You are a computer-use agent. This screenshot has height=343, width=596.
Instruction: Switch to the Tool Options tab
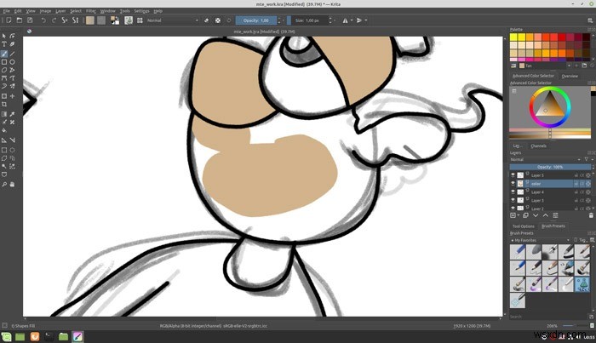click(524, 226)
